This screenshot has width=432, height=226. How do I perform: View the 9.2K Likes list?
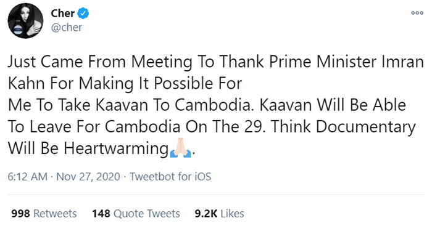(x=219, y=214)
